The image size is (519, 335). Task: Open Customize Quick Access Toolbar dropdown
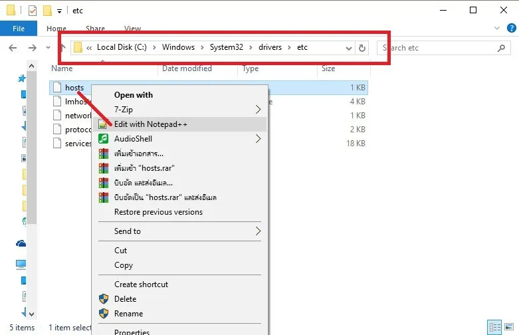click(x=59, y=11)
